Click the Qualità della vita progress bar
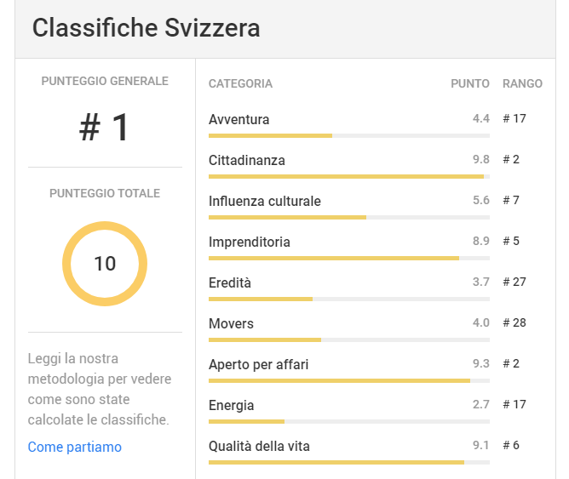The height and width of the screenshot is (479, 569). pos(349,463)
